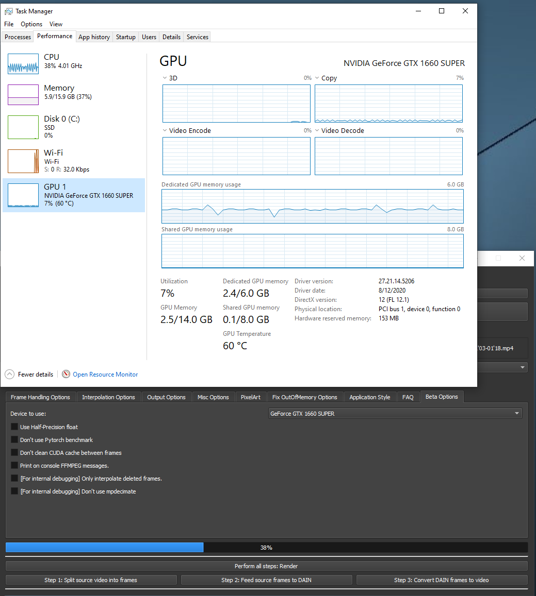Open the File menu
The image size is (536, 596).
[9, 24]
